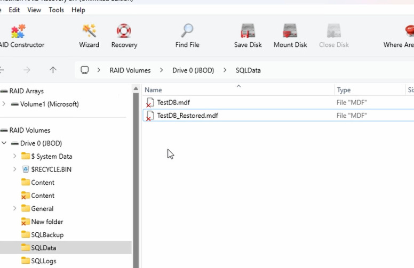Expand the General folder node

pos(15,208)
